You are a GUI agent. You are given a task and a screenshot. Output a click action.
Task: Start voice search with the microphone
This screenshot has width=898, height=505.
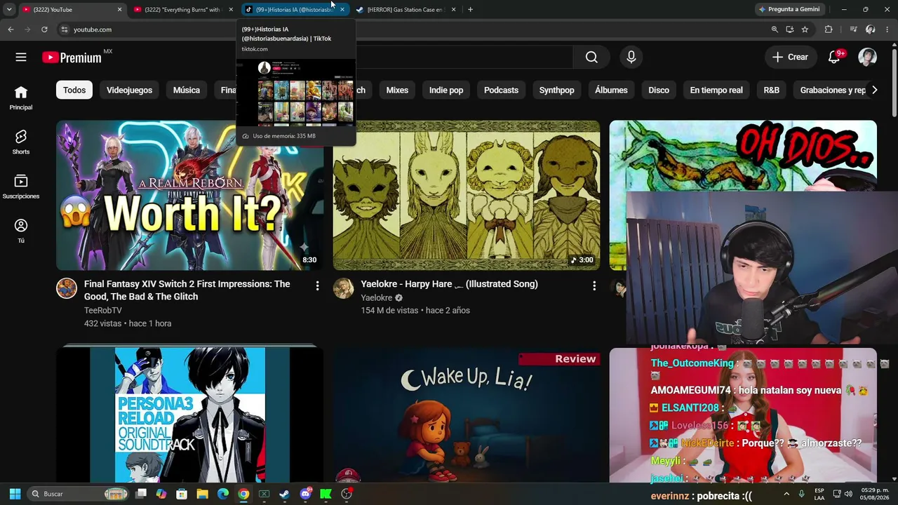(x=631, y=58)
